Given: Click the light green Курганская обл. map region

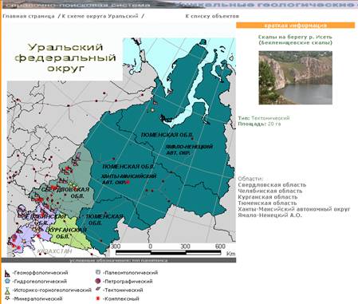Looking at the screenshot, I should (66, 231).
